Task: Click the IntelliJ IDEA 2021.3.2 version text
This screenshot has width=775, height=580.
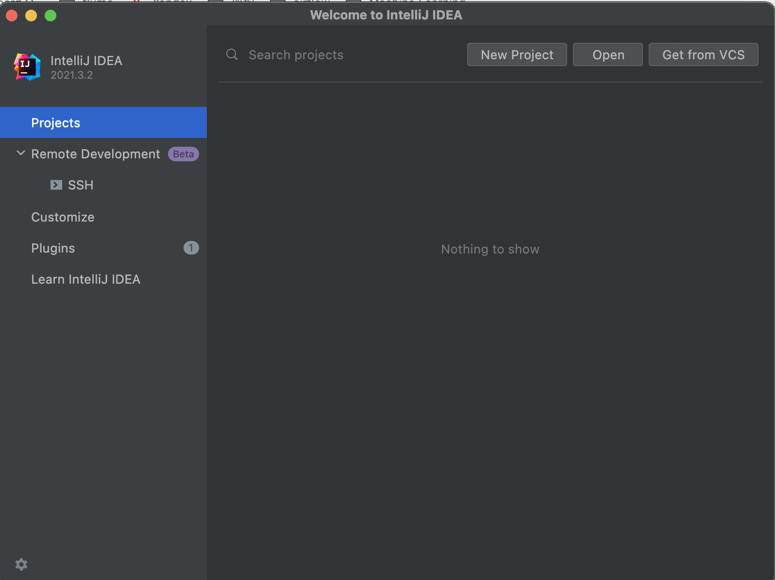Action: coord(72,75)
